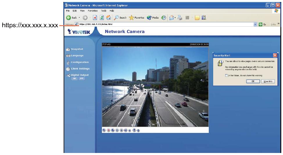Click the Security Alert info lock icon
This screenshot has height=155, width=283.
(220, 63)
